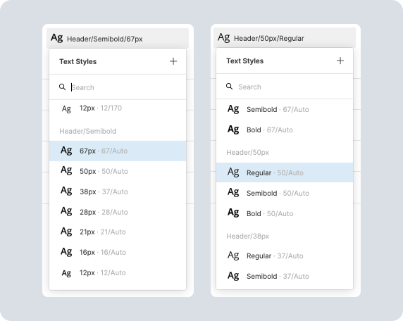This screenshot has width=403, height=321.
Task: Click search magnifier icon in right panel
Action: [x=229, y=87]
